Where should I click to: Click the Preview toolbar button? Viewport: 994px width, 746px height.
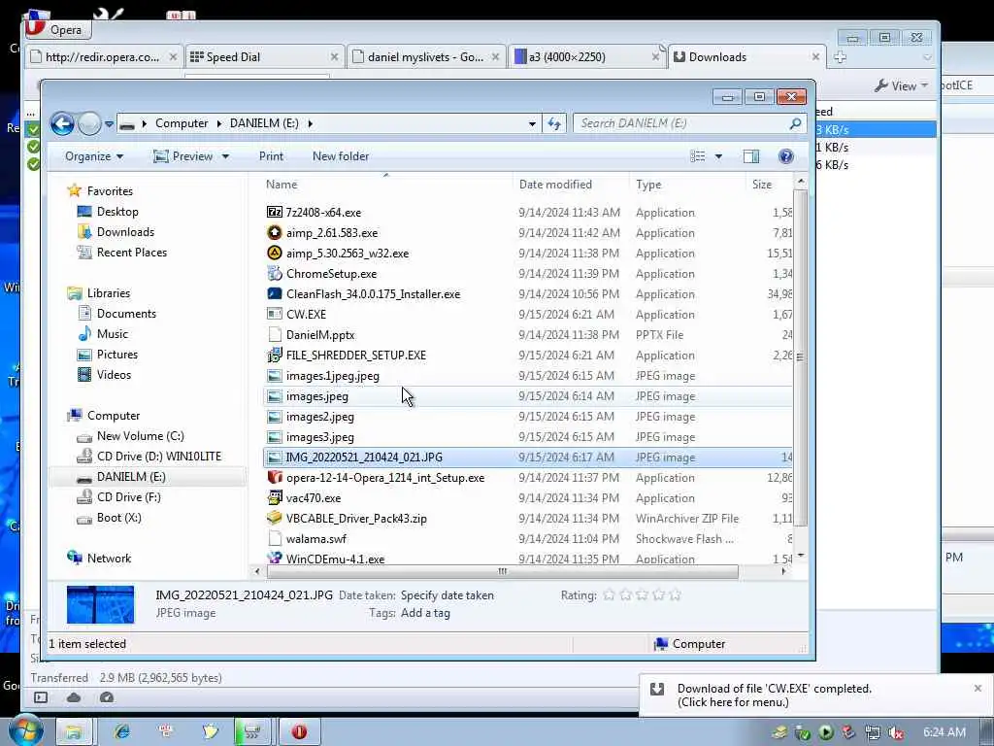(x=183, y=156)
